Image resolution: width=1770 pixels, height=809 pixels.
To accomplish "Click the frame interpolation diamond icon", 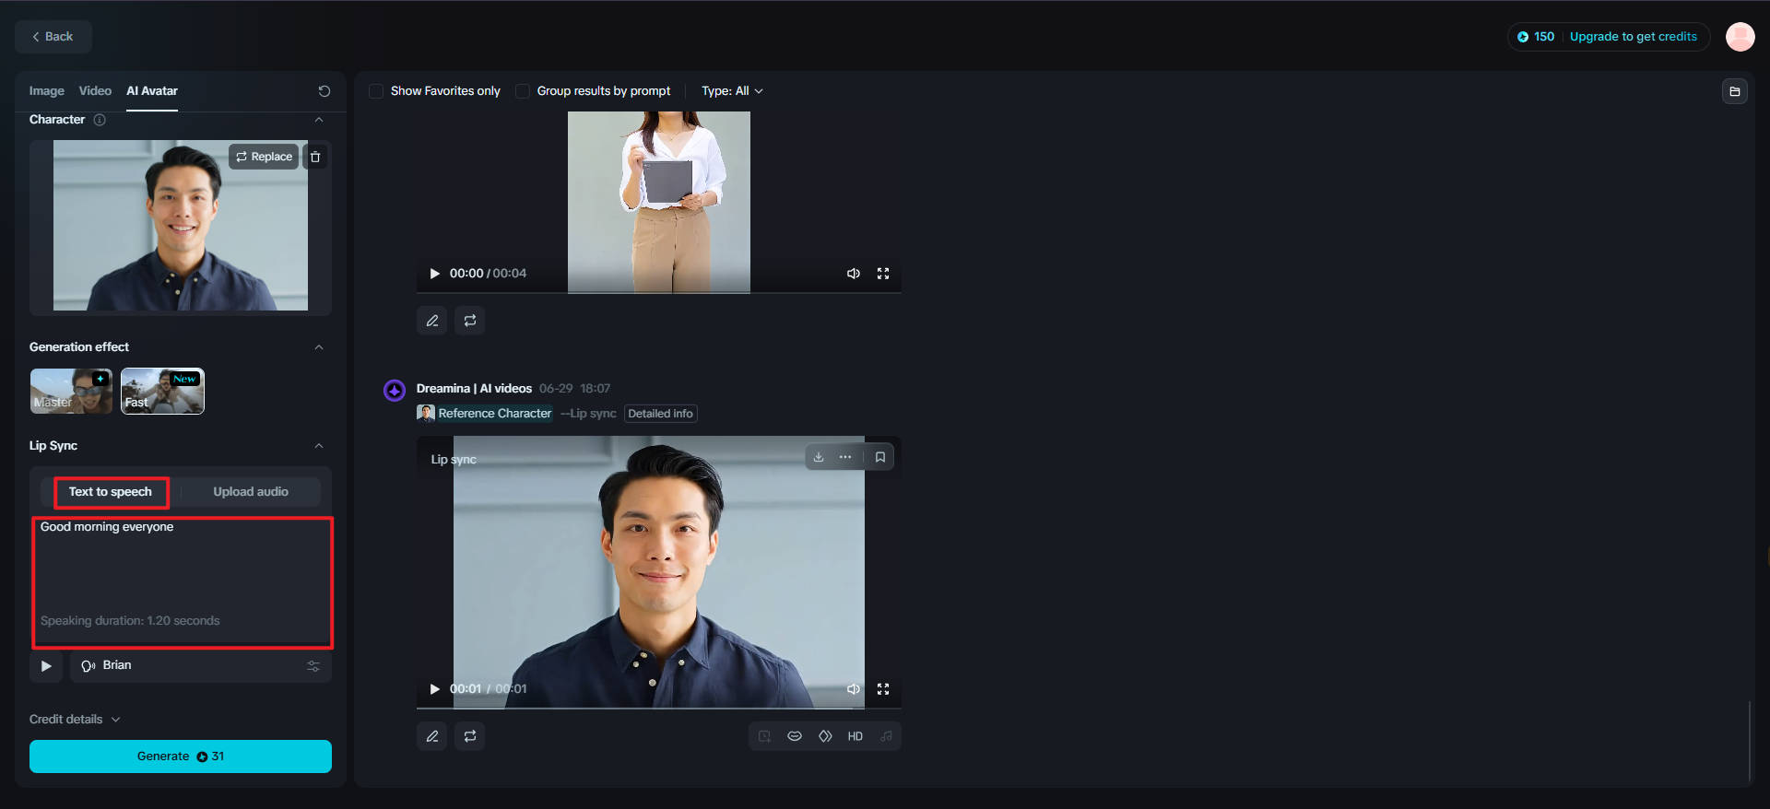I will [x=825, y=736].
